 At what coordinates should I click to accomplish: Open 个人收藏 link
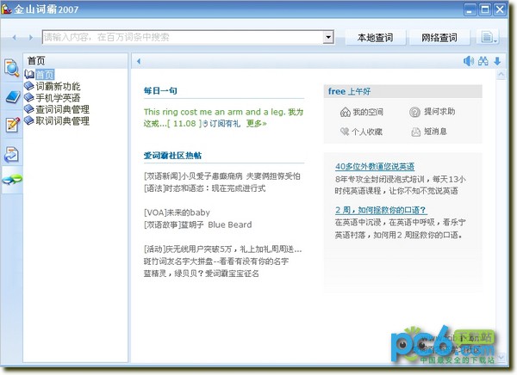coord(367,132)
